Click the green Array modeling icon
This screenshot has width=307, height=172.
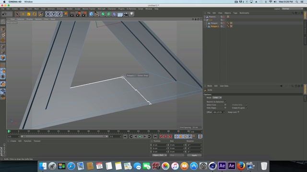point(109,14)
